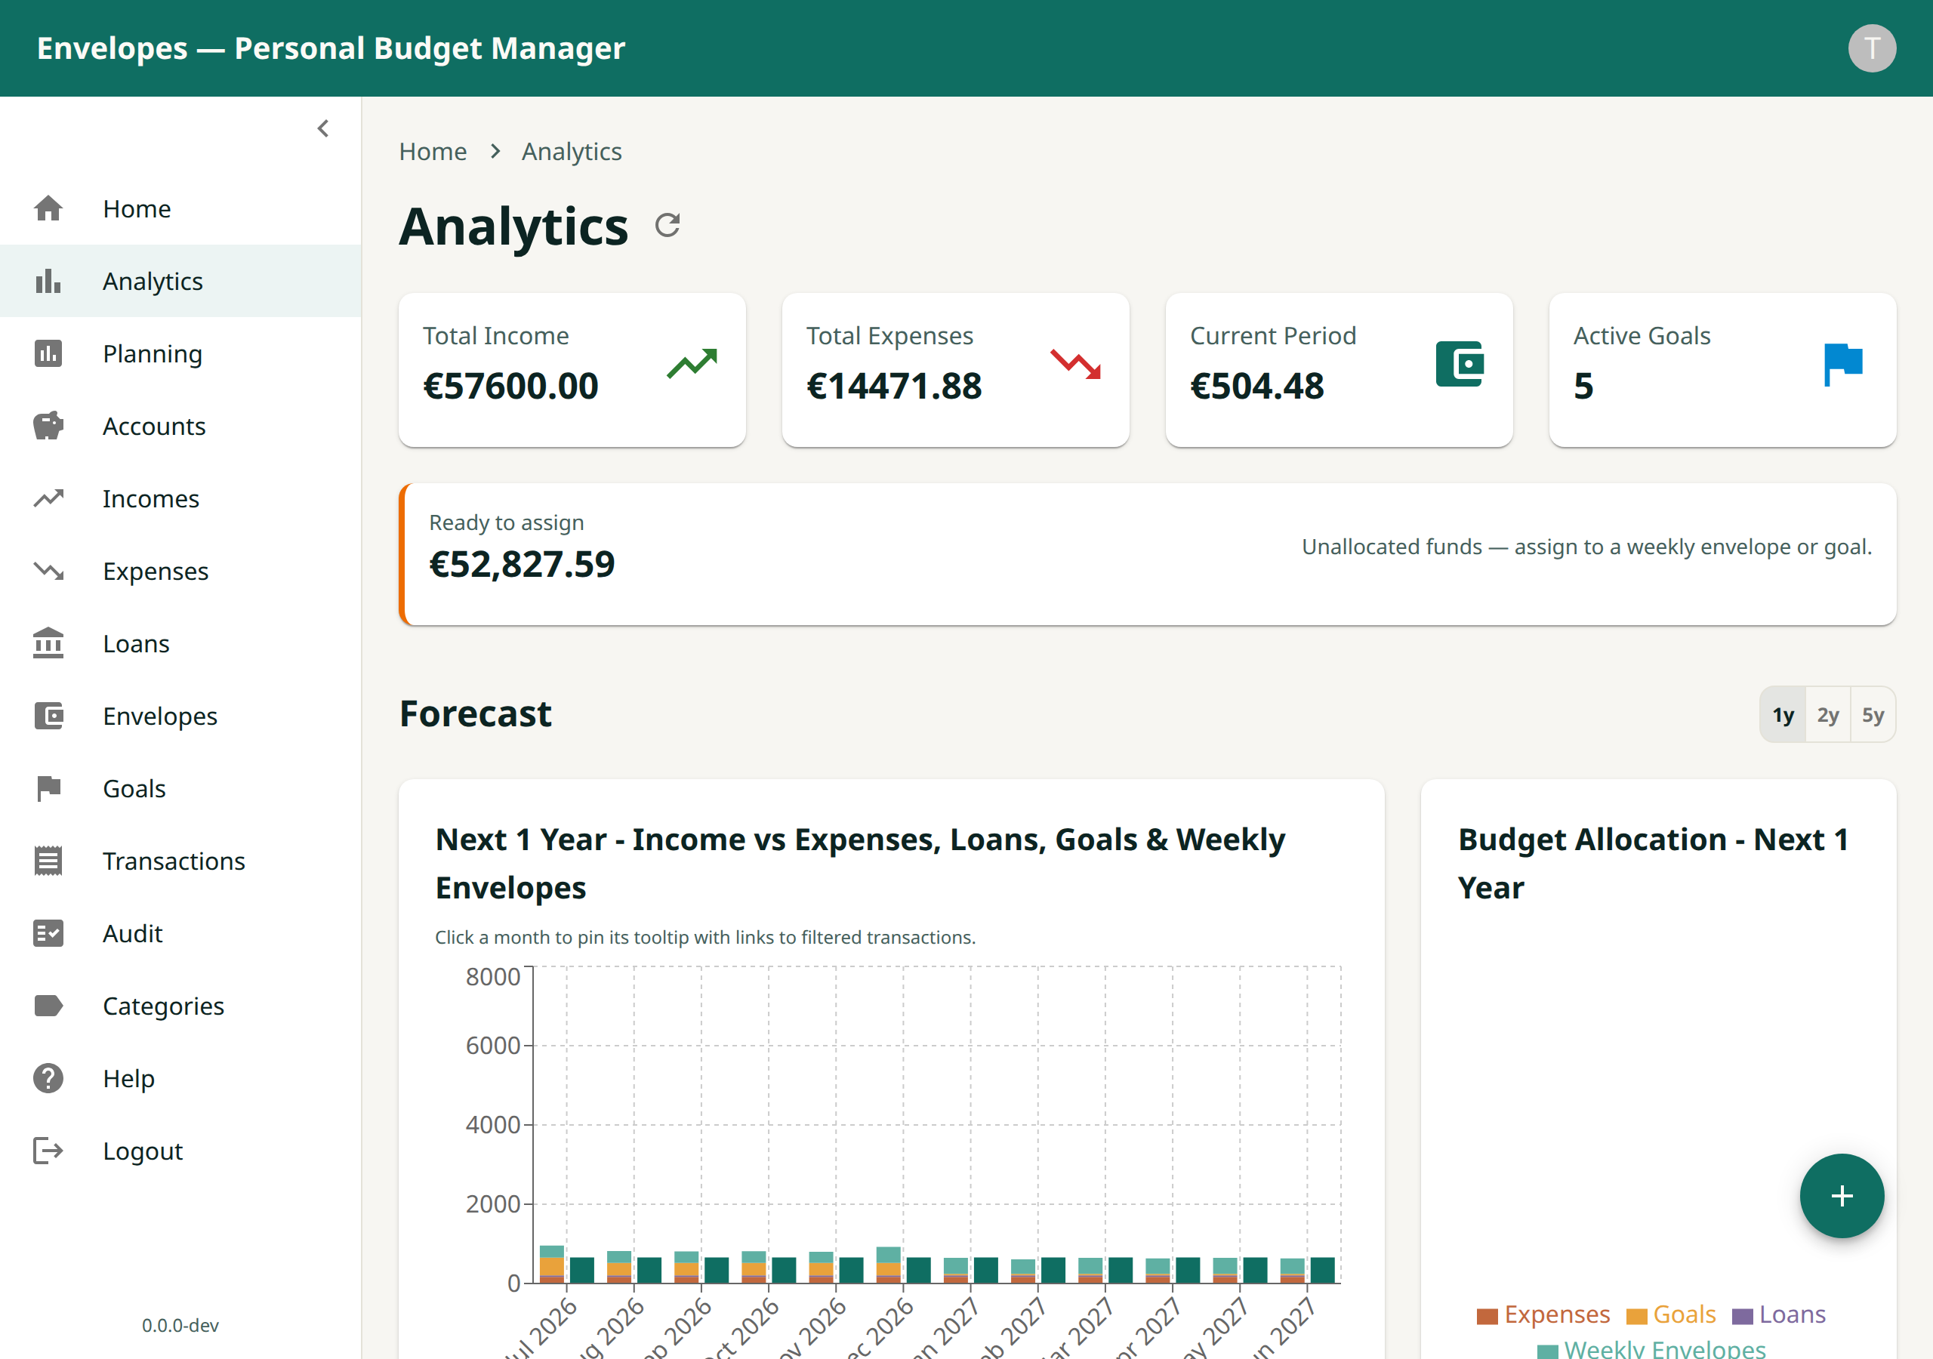1933x1359 pixels.
Task: Click the first month's stacked bar in chart
Action: tap(551, 1263)
